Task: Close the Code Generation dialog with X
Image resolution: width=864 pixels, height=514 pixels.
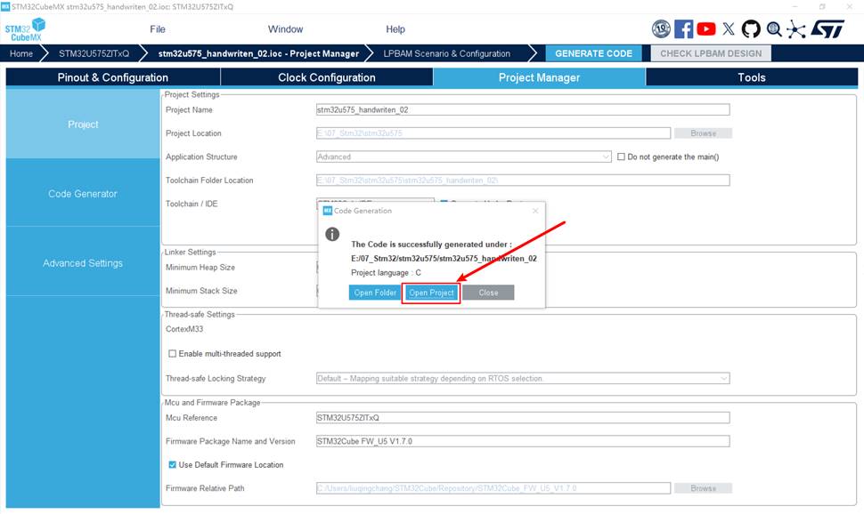Action: click(x=535, y=211)
